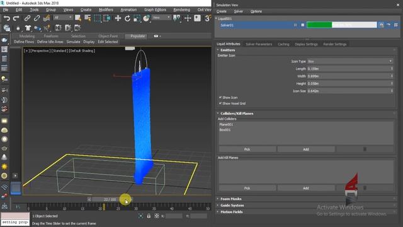Click the Undo arrow icon
This screenshot has width=403, height=227.
click(7, 18)
